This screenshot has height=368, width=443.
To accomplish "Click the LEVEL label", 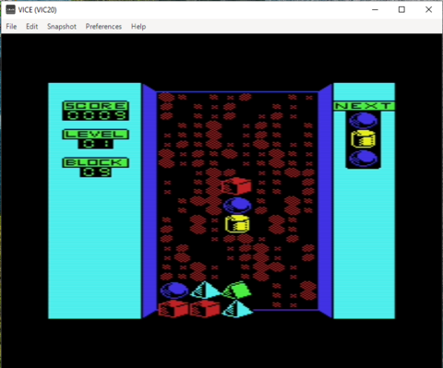I will [96, 135].
